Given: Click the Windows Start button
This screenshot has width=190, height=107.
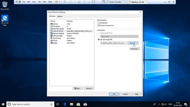Looking at the screenshot, I should coord(3,104).
